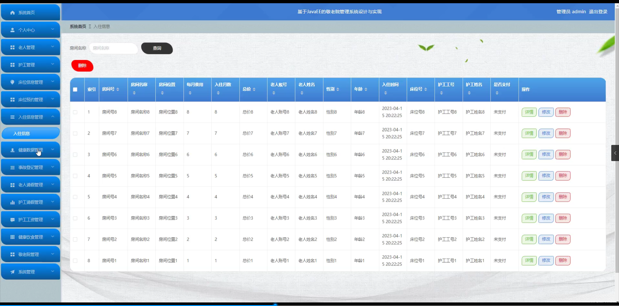This screenshot has height=306, width=619.
Task: Sort by 床位号 column arrows
Action: coord(426,89)
